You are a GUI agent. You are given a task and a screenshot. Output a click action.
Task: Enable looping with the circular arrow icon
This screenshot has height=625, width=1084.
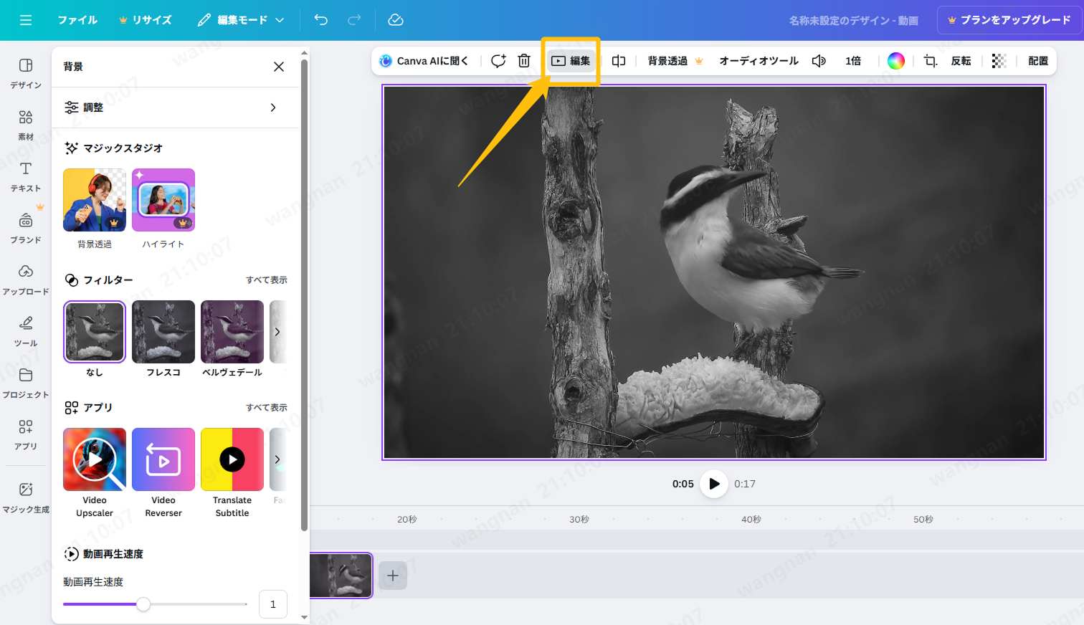[498, 61]
